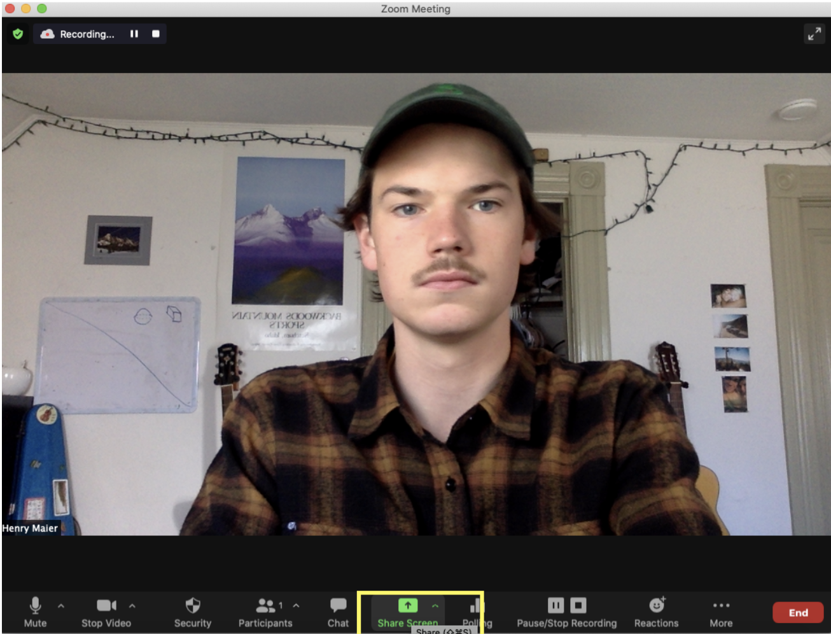Expand audio options arrow next to Mute
This screenshot has height=634, width=831.
(x=61, y=606)
